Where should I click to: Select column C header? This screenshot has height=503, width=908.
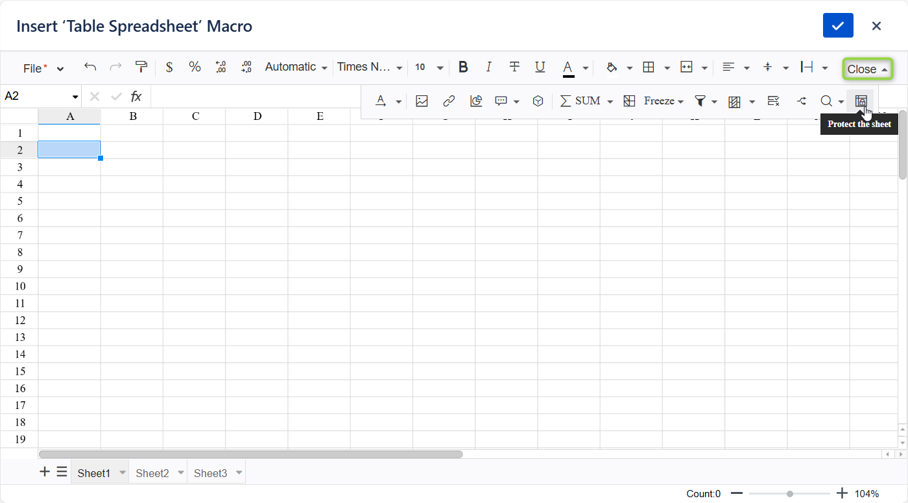(x=195, y=117)
